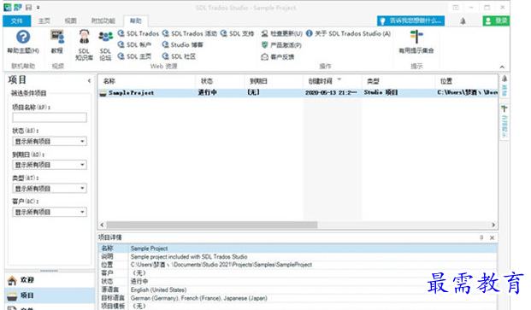Image resolution: width=531 pixels, height=310 pixels.
Task: Open SDL 帐户 account link
Action: pos(134,44)
